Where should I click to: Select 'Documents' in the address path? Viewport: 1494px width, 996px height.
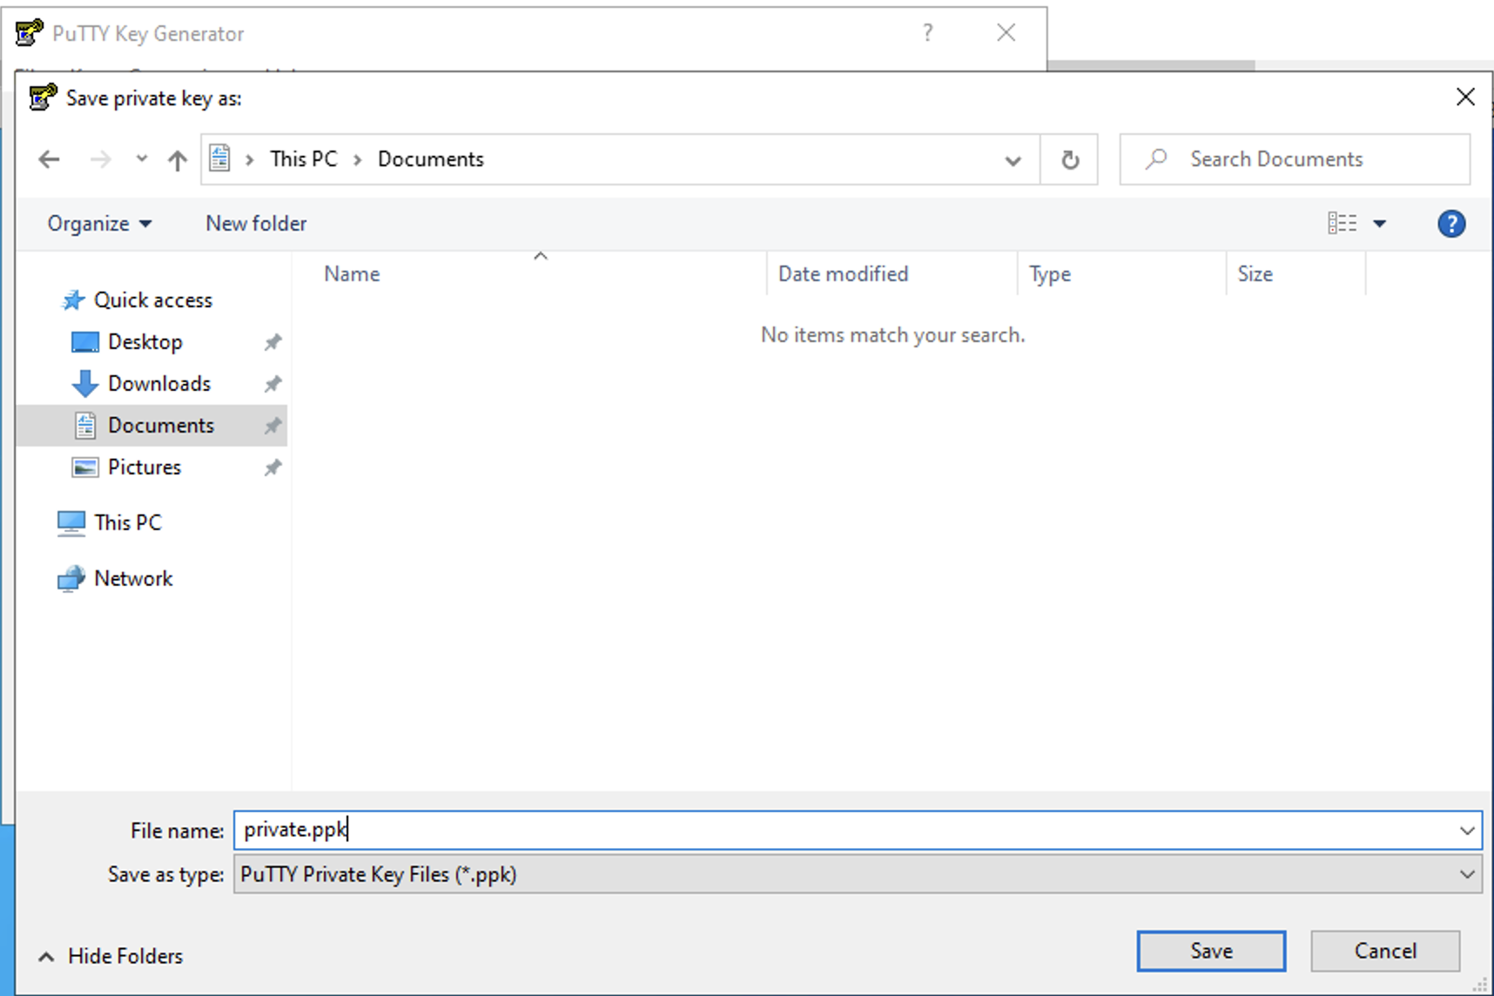(430, 159)
